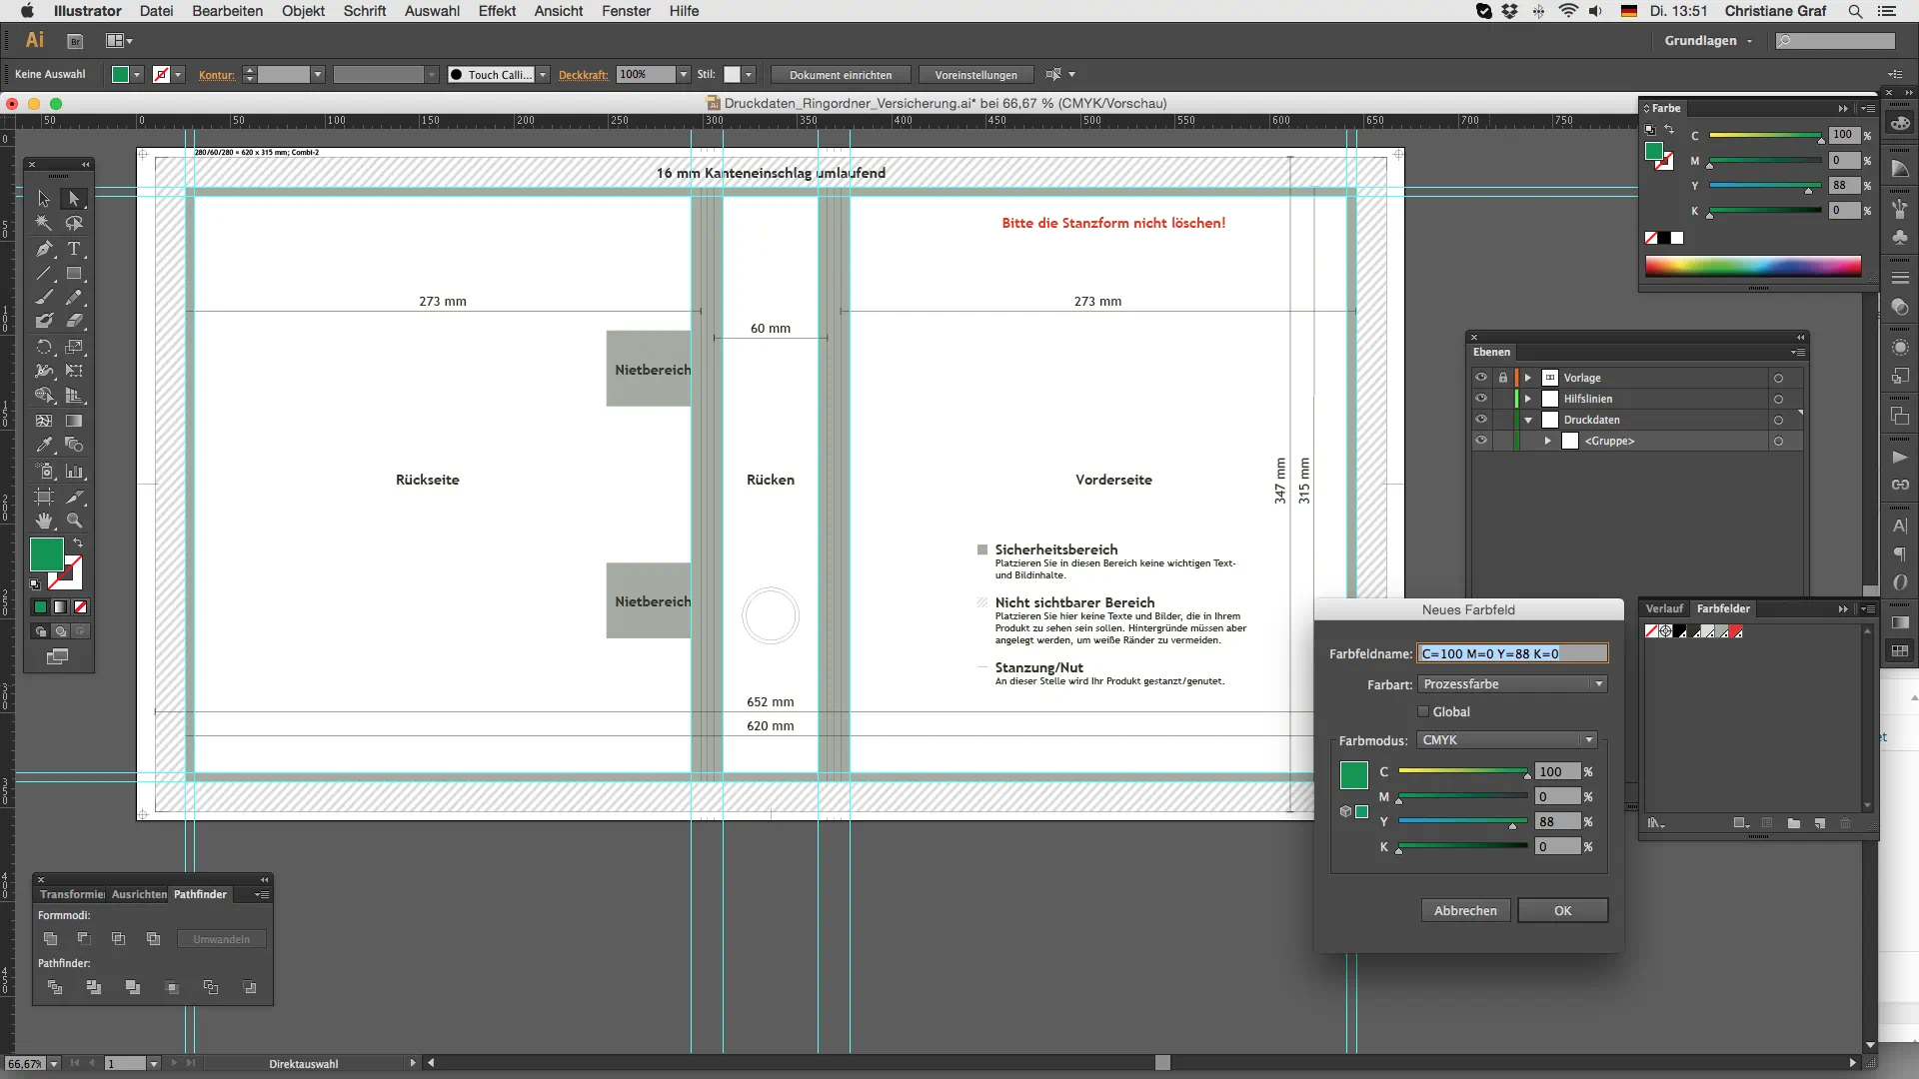
Task: Click the Unite shape mode in Pathfinder
Action: pos(51,939)
